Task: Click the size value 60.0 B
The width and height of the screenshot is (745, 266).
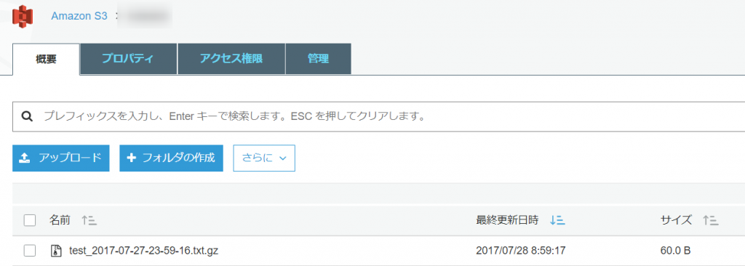Action: tap(676, 250)
